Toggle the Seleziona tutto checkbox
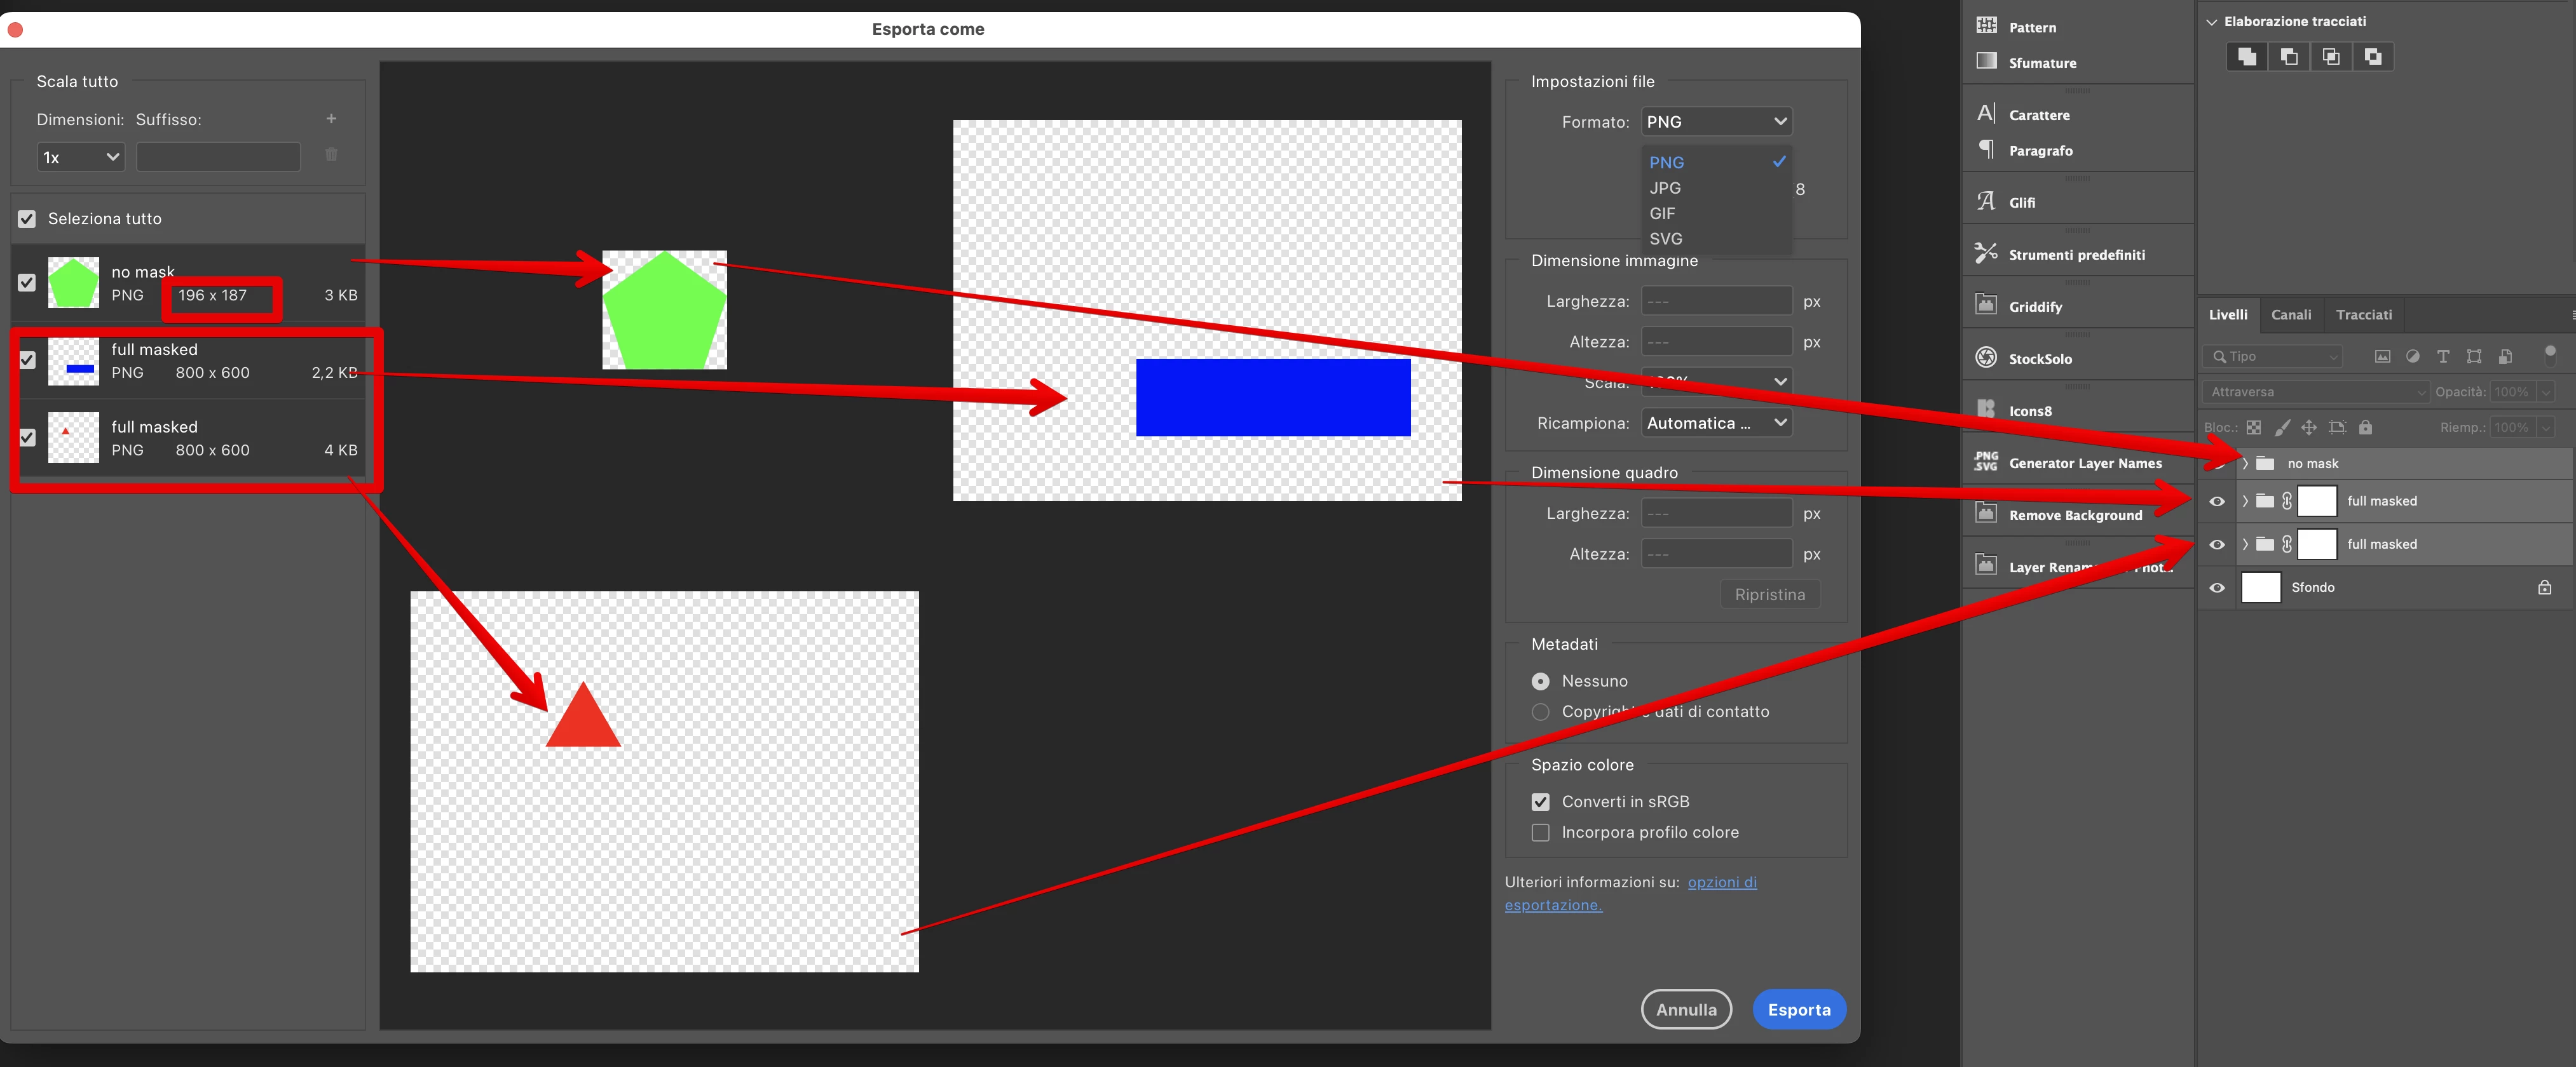Screen dimensions: 2576x1067 pos(27,218)
